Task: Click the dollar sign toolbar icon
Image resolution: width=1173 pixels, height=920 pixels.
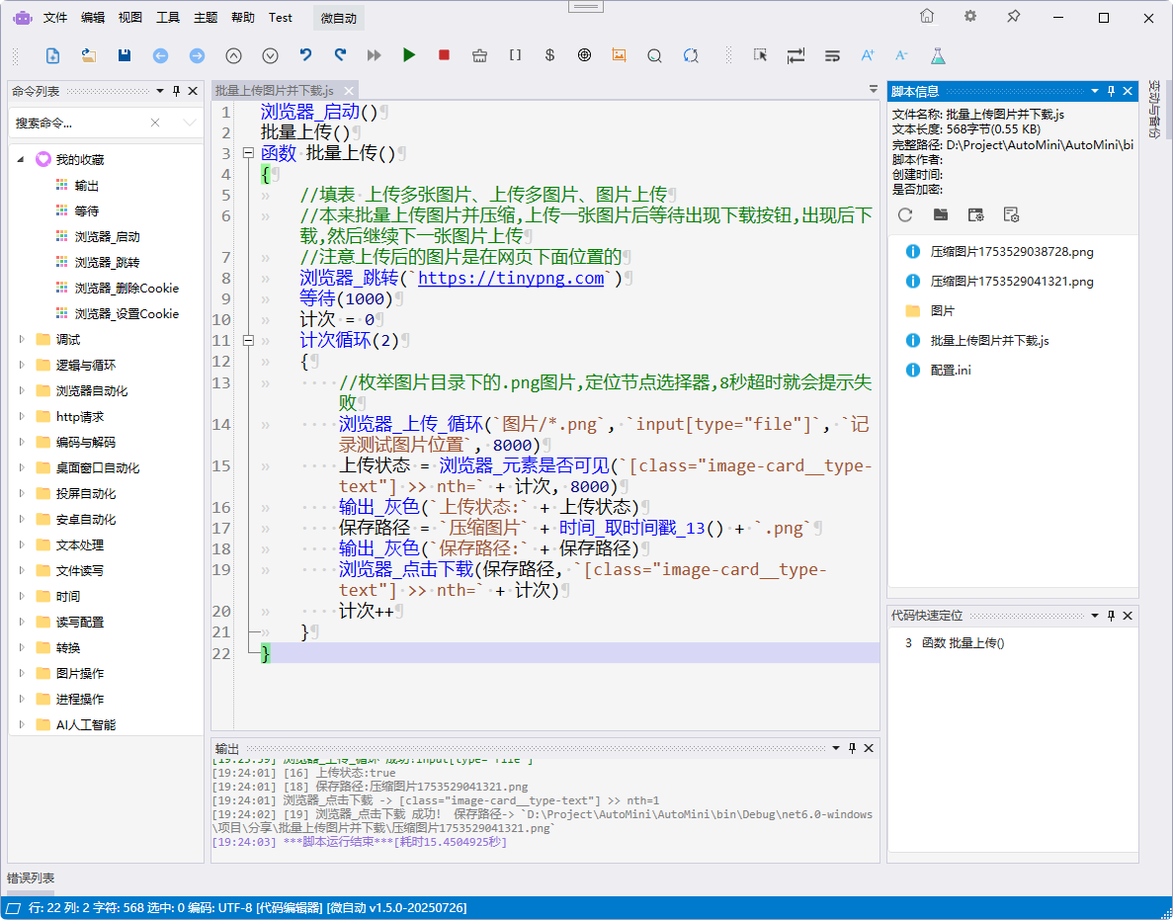Action: (x=549, y=55)
